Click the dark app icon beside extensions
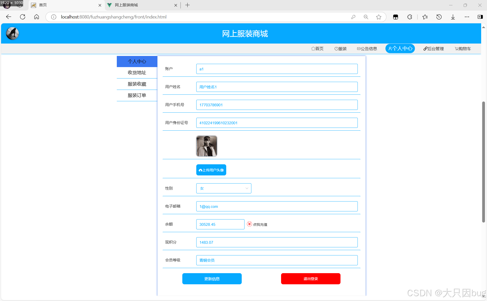The image size is (487, 301). 396,17
